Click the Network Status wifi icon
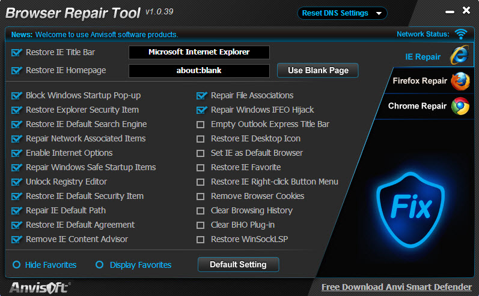Viewport: 479px width, 296px height. click(x=461, y=34)
